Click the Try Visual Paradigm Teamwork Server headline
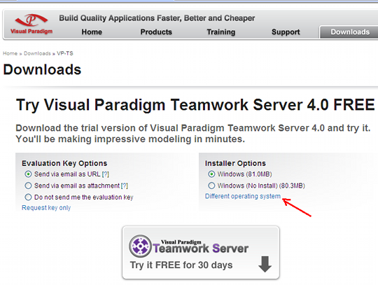This screenshot has height=285, width=378. click(x=195, y=105)
